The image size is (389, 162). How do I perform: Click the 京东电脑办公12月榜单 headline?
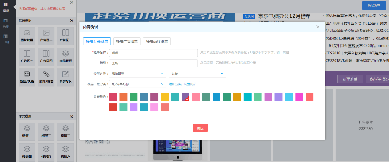tap(284, 16)
